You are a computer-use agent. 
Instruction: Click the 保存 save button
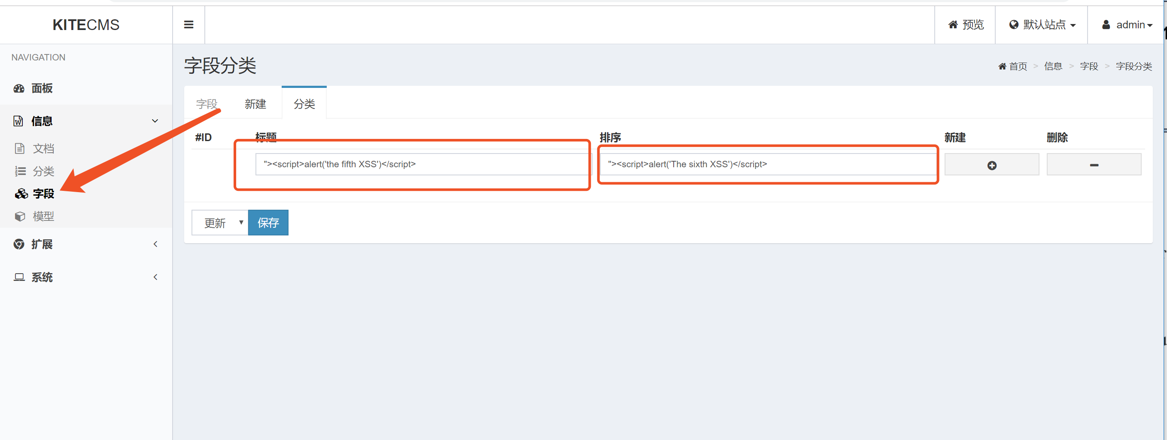click(x=268, y=222)
